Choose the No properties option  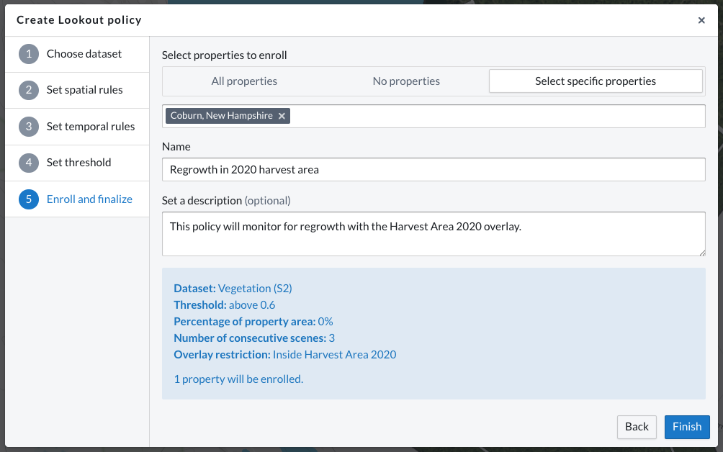(406, 81)
